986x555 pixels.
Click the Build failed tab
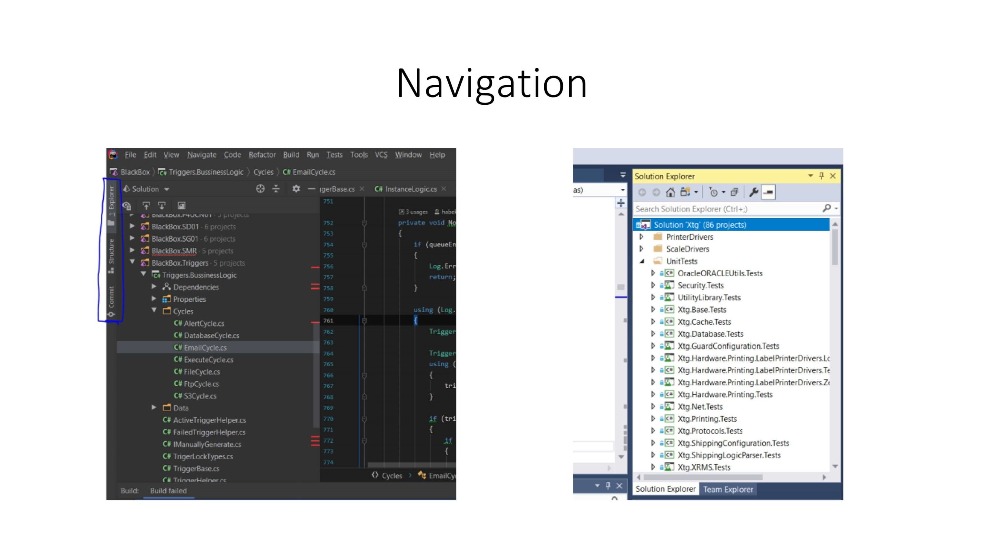click(168, 491)
